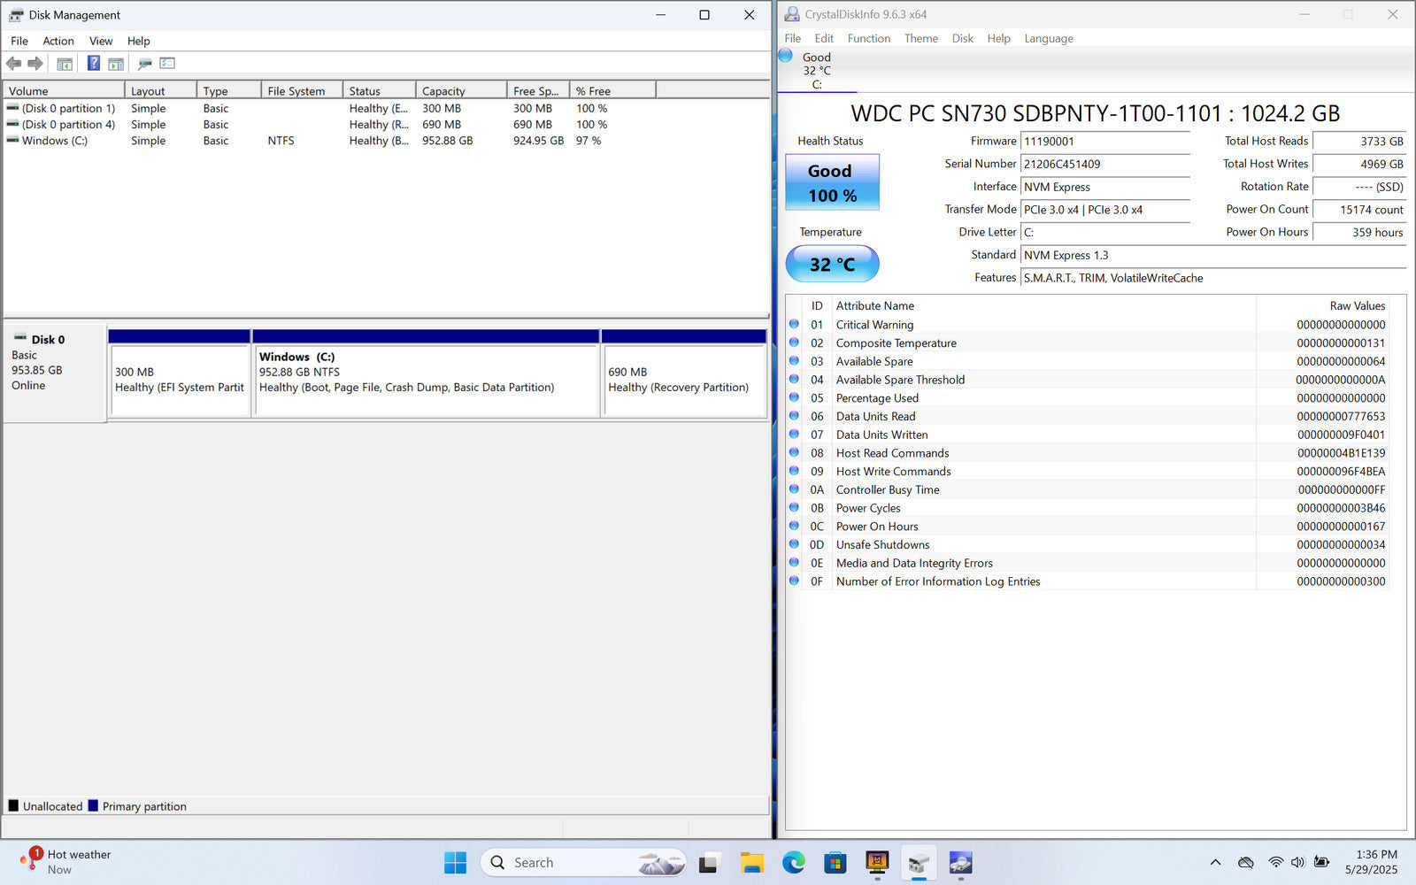Select the Windows (C:) volume row
The image size is (1416, 885).
[55, 141]
